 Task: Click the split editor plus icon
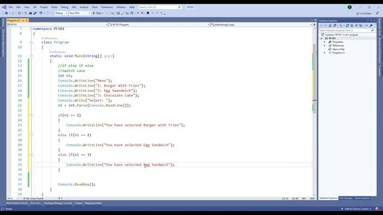314,24
